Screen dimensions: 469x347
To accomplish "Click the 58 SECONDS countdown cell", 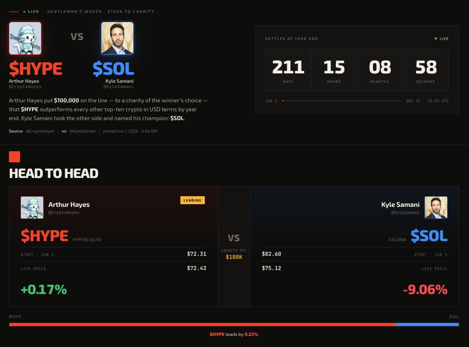I will [x=426, y=70].
